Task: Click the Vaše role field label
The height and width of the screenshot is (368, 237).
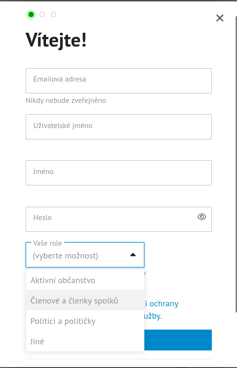Action: tap(47, 243)
